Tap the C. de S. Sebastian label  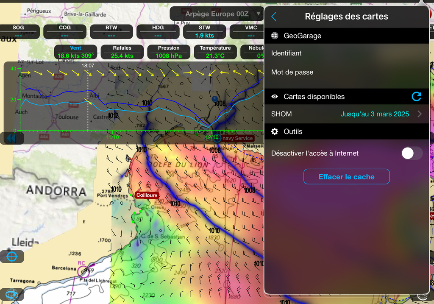[x=163, y=237]
